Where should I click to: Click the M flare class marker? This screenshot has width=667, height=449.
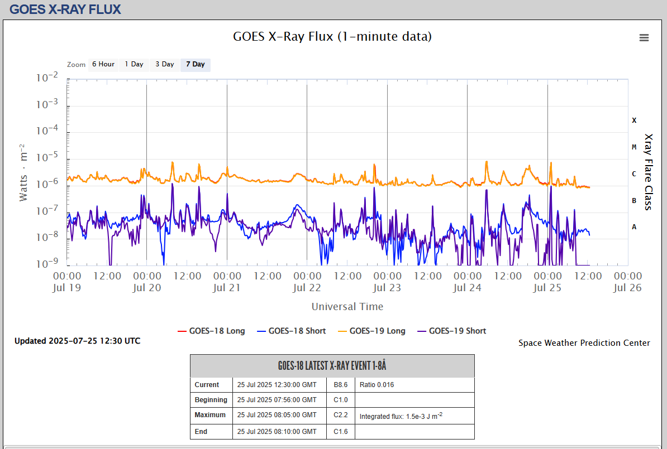pos(634,147)
